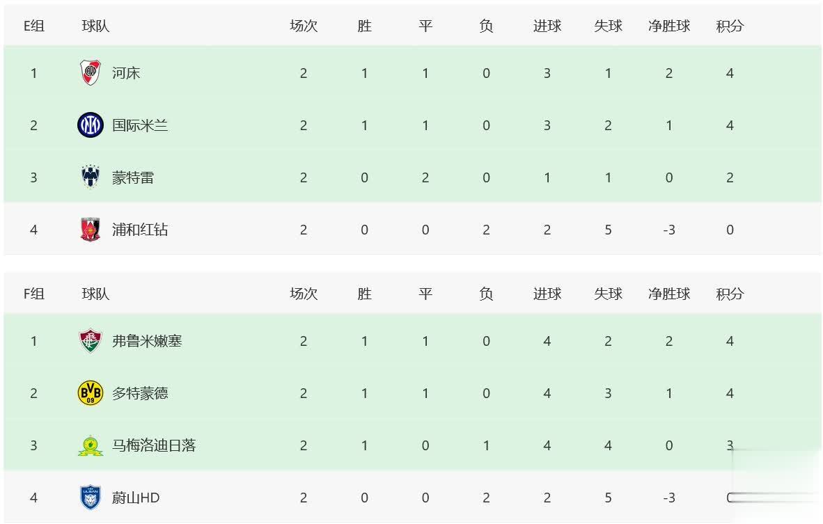Viewport: 823px width, 524px height.
Task: Select the 浦和红钻 team name
Action: 140,230
